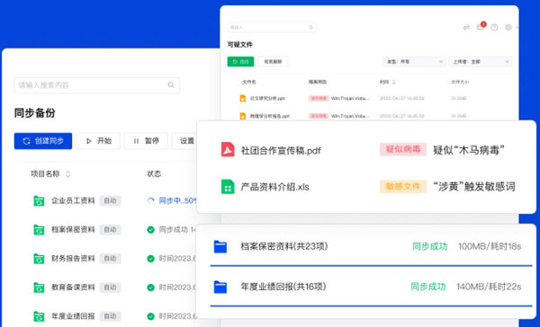Click the 自动 tag on 年度业绩回报

coord(110,316)
